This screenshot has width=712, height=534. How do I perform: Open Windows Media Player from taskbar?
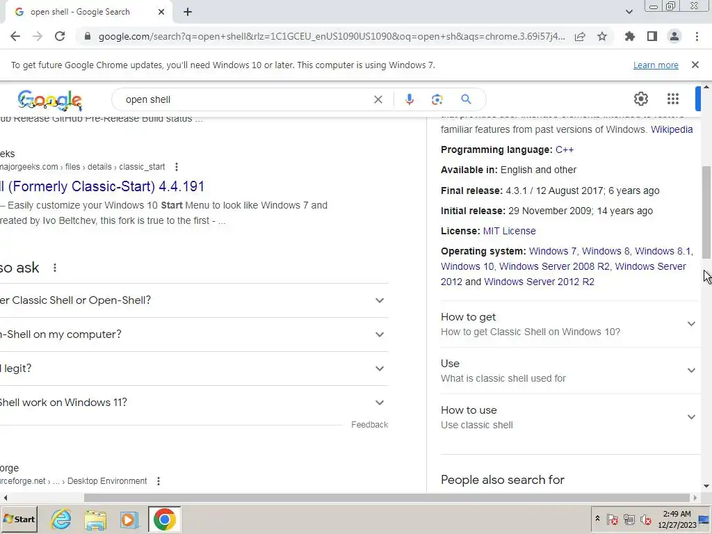tap(129, 519)
